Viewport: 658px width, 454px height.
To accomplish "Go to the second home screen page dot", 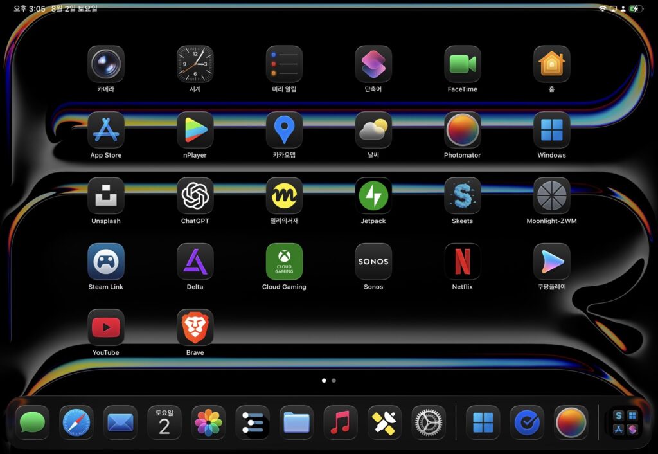I will coord(333,381).
